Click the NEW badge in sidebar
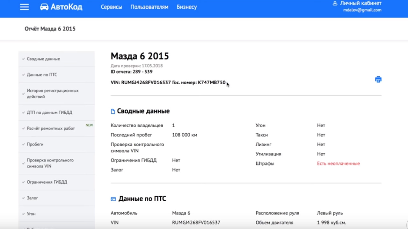 (x=89, y=125)
